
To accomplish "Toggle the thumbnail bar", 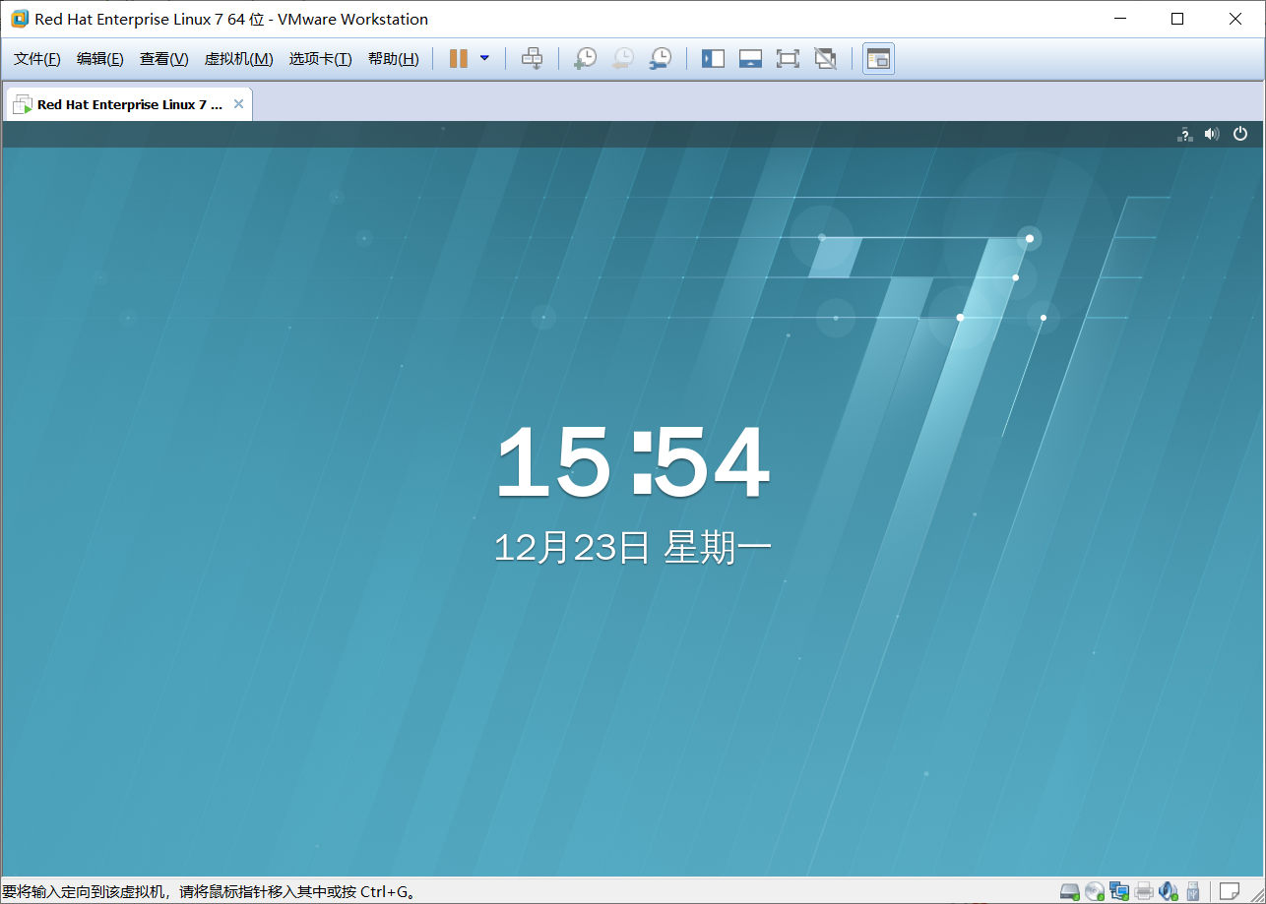I will (750, 58).
